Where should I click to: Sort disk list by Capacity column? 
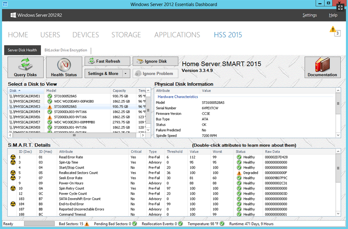(123, 90)
